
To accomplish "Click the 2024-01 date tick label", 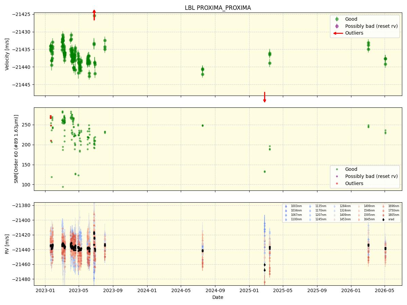I will [148, 291].
